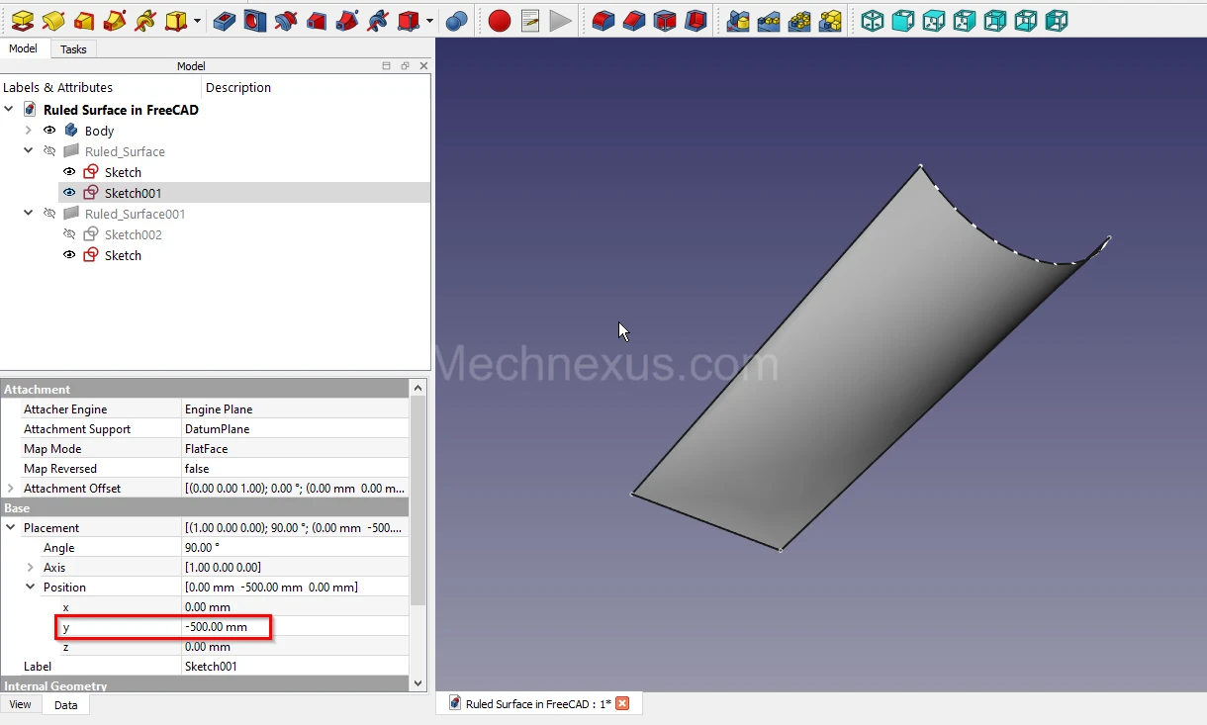This screenshot has width=1207, height=725.
Task: Close the Ruled Surface in FreeCAD document tab
Action: (x=622, y=703)
